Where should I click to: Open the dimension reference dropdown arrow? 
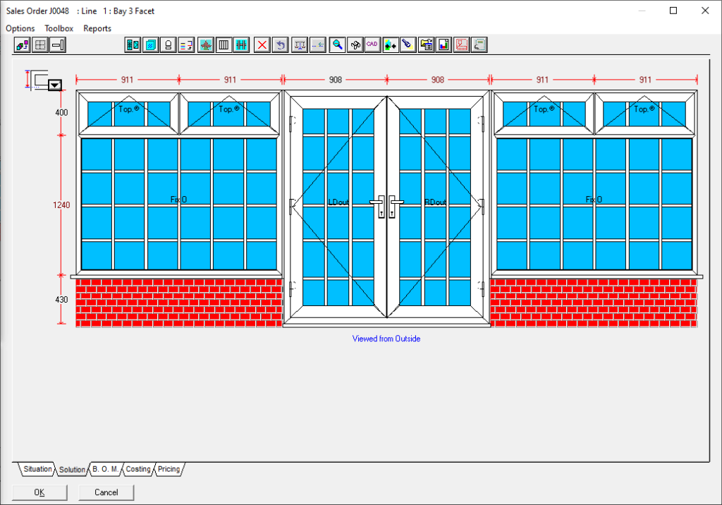click(54, 85)
